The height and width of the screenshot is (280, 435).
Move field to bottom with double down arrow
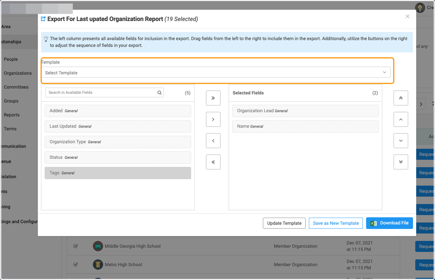click(x=401, y=162)
